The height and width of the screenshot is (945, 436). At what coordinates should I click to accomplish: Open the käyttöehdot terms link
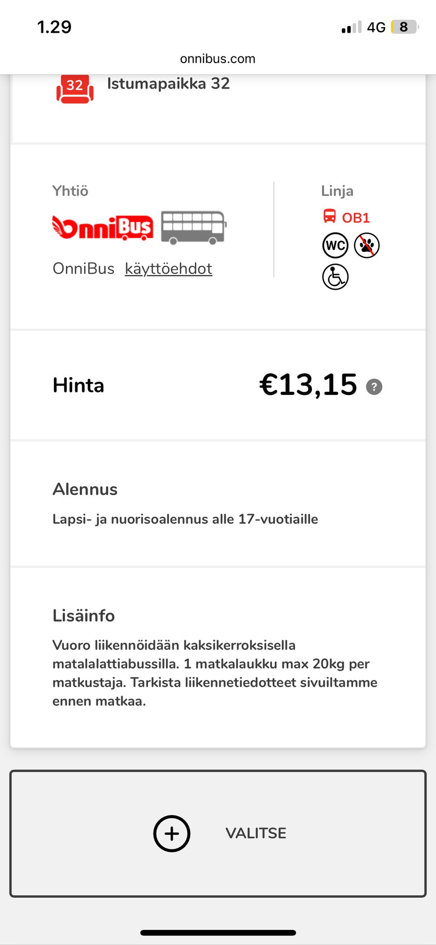tap(168, 269)
